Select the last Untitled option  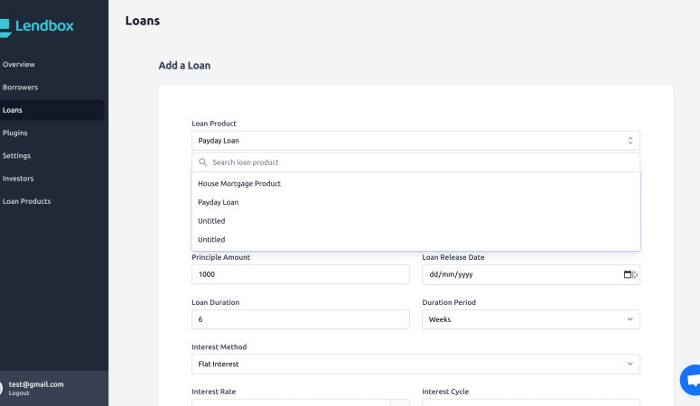point(415,240)
